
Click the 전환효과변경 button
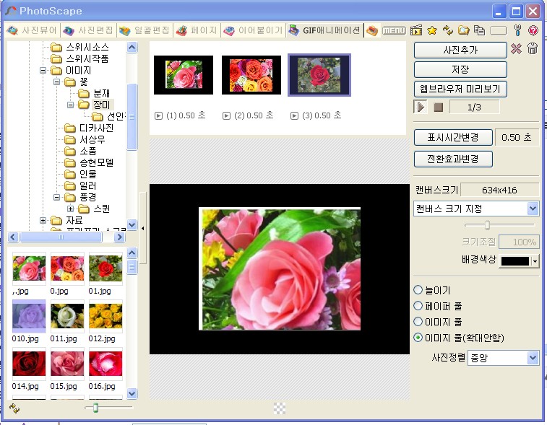click(x=453, y=159)
